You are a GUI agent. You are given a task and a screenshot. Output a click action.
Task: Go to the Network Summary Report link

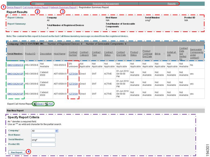tap(63, 8)
